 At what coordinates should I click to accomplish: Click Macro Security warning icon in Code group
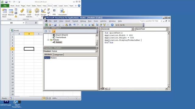(x=16, y=16)
